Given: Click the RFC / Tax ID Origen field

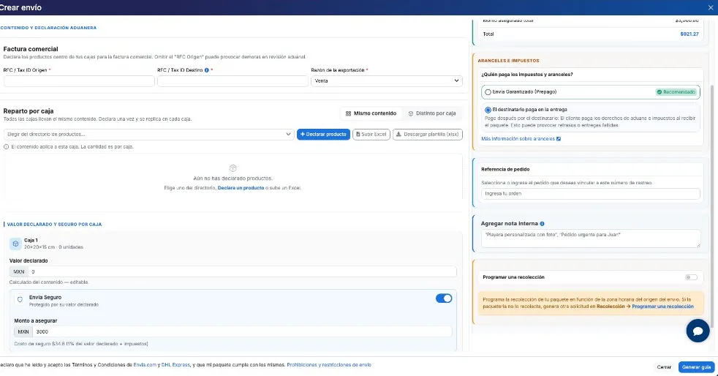Looking at the screenshot, I should coord(79,81).
